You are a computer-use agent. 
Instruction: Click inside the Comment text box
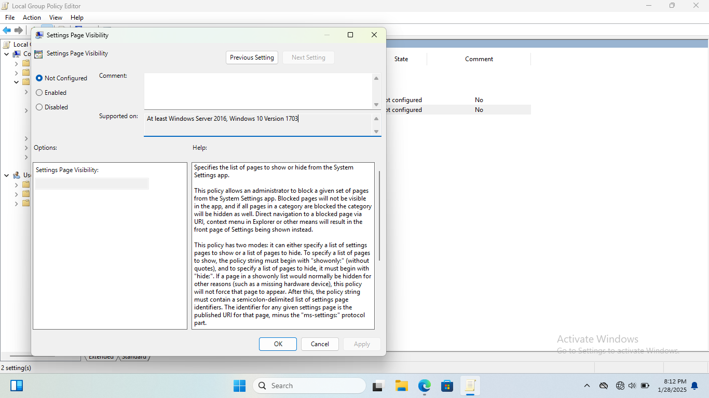pos(258,91)
